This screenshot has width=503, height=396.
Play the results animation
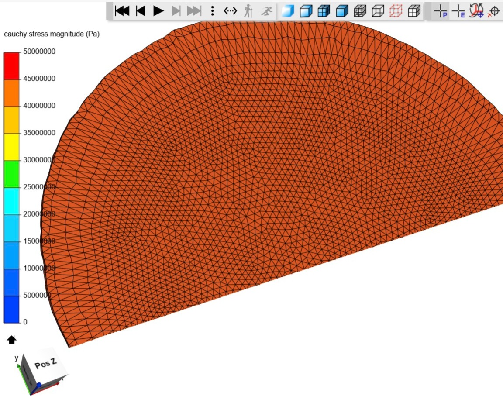coord(158,11)
